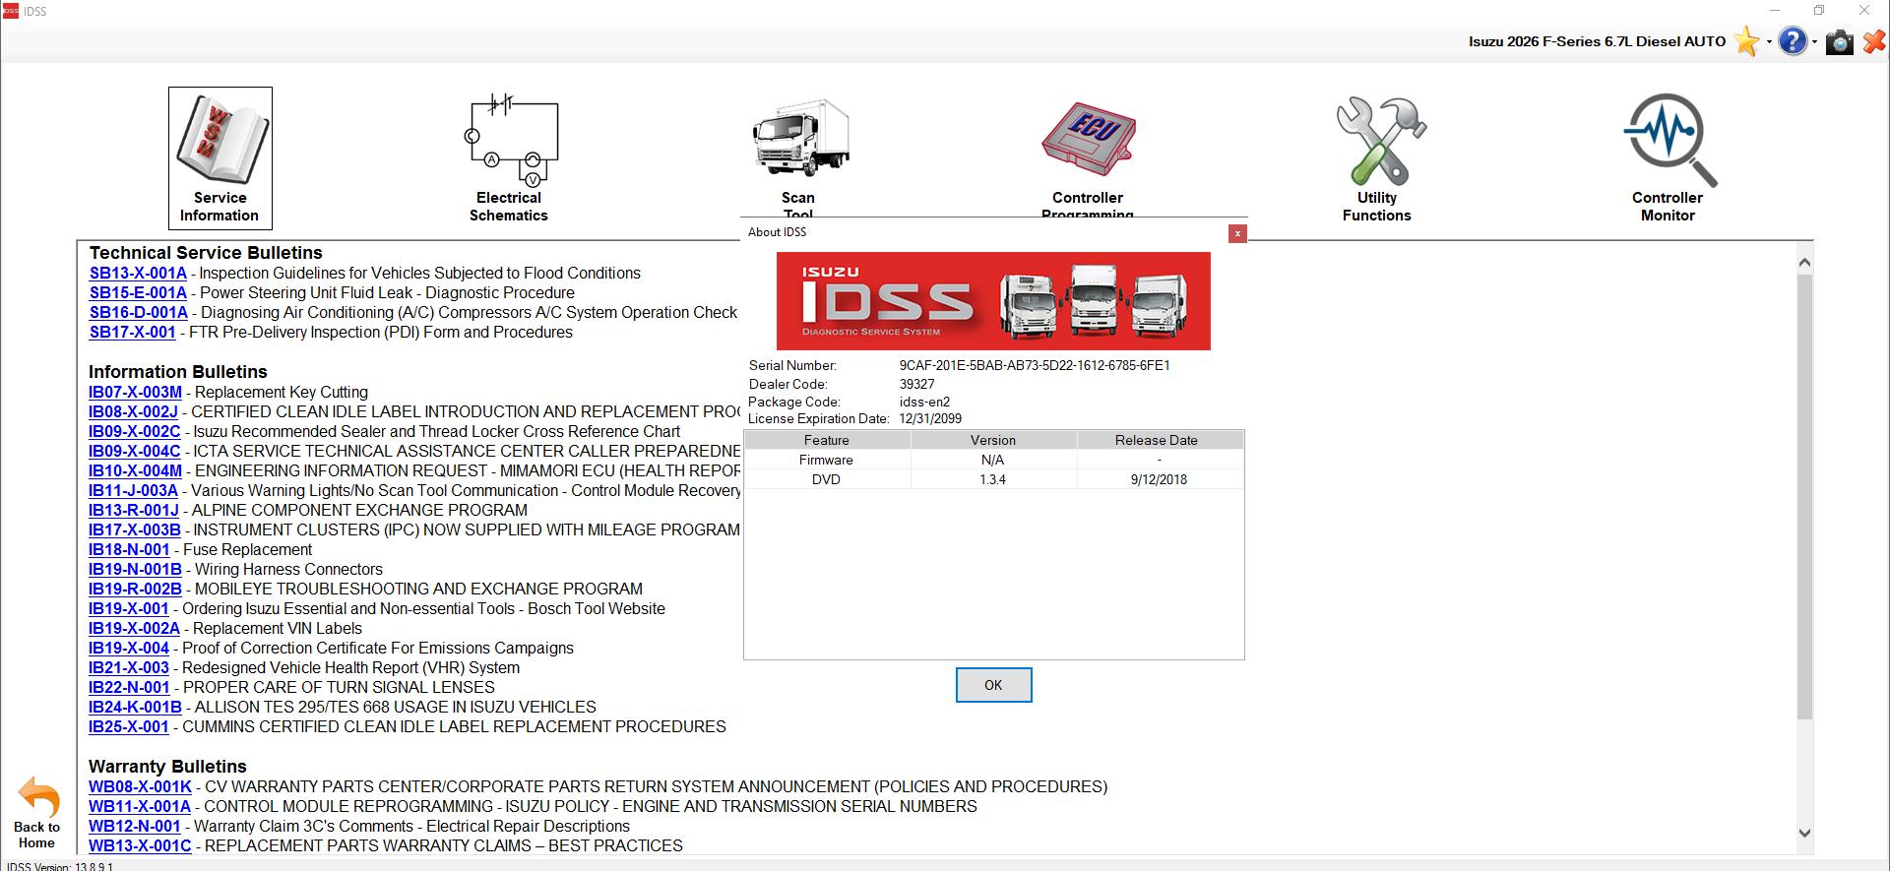Image resolution: width=1890 pixels, height=871 pixels.
Task: Click DVD version 1.3.4 cell
Action: (x=993, y=479)
